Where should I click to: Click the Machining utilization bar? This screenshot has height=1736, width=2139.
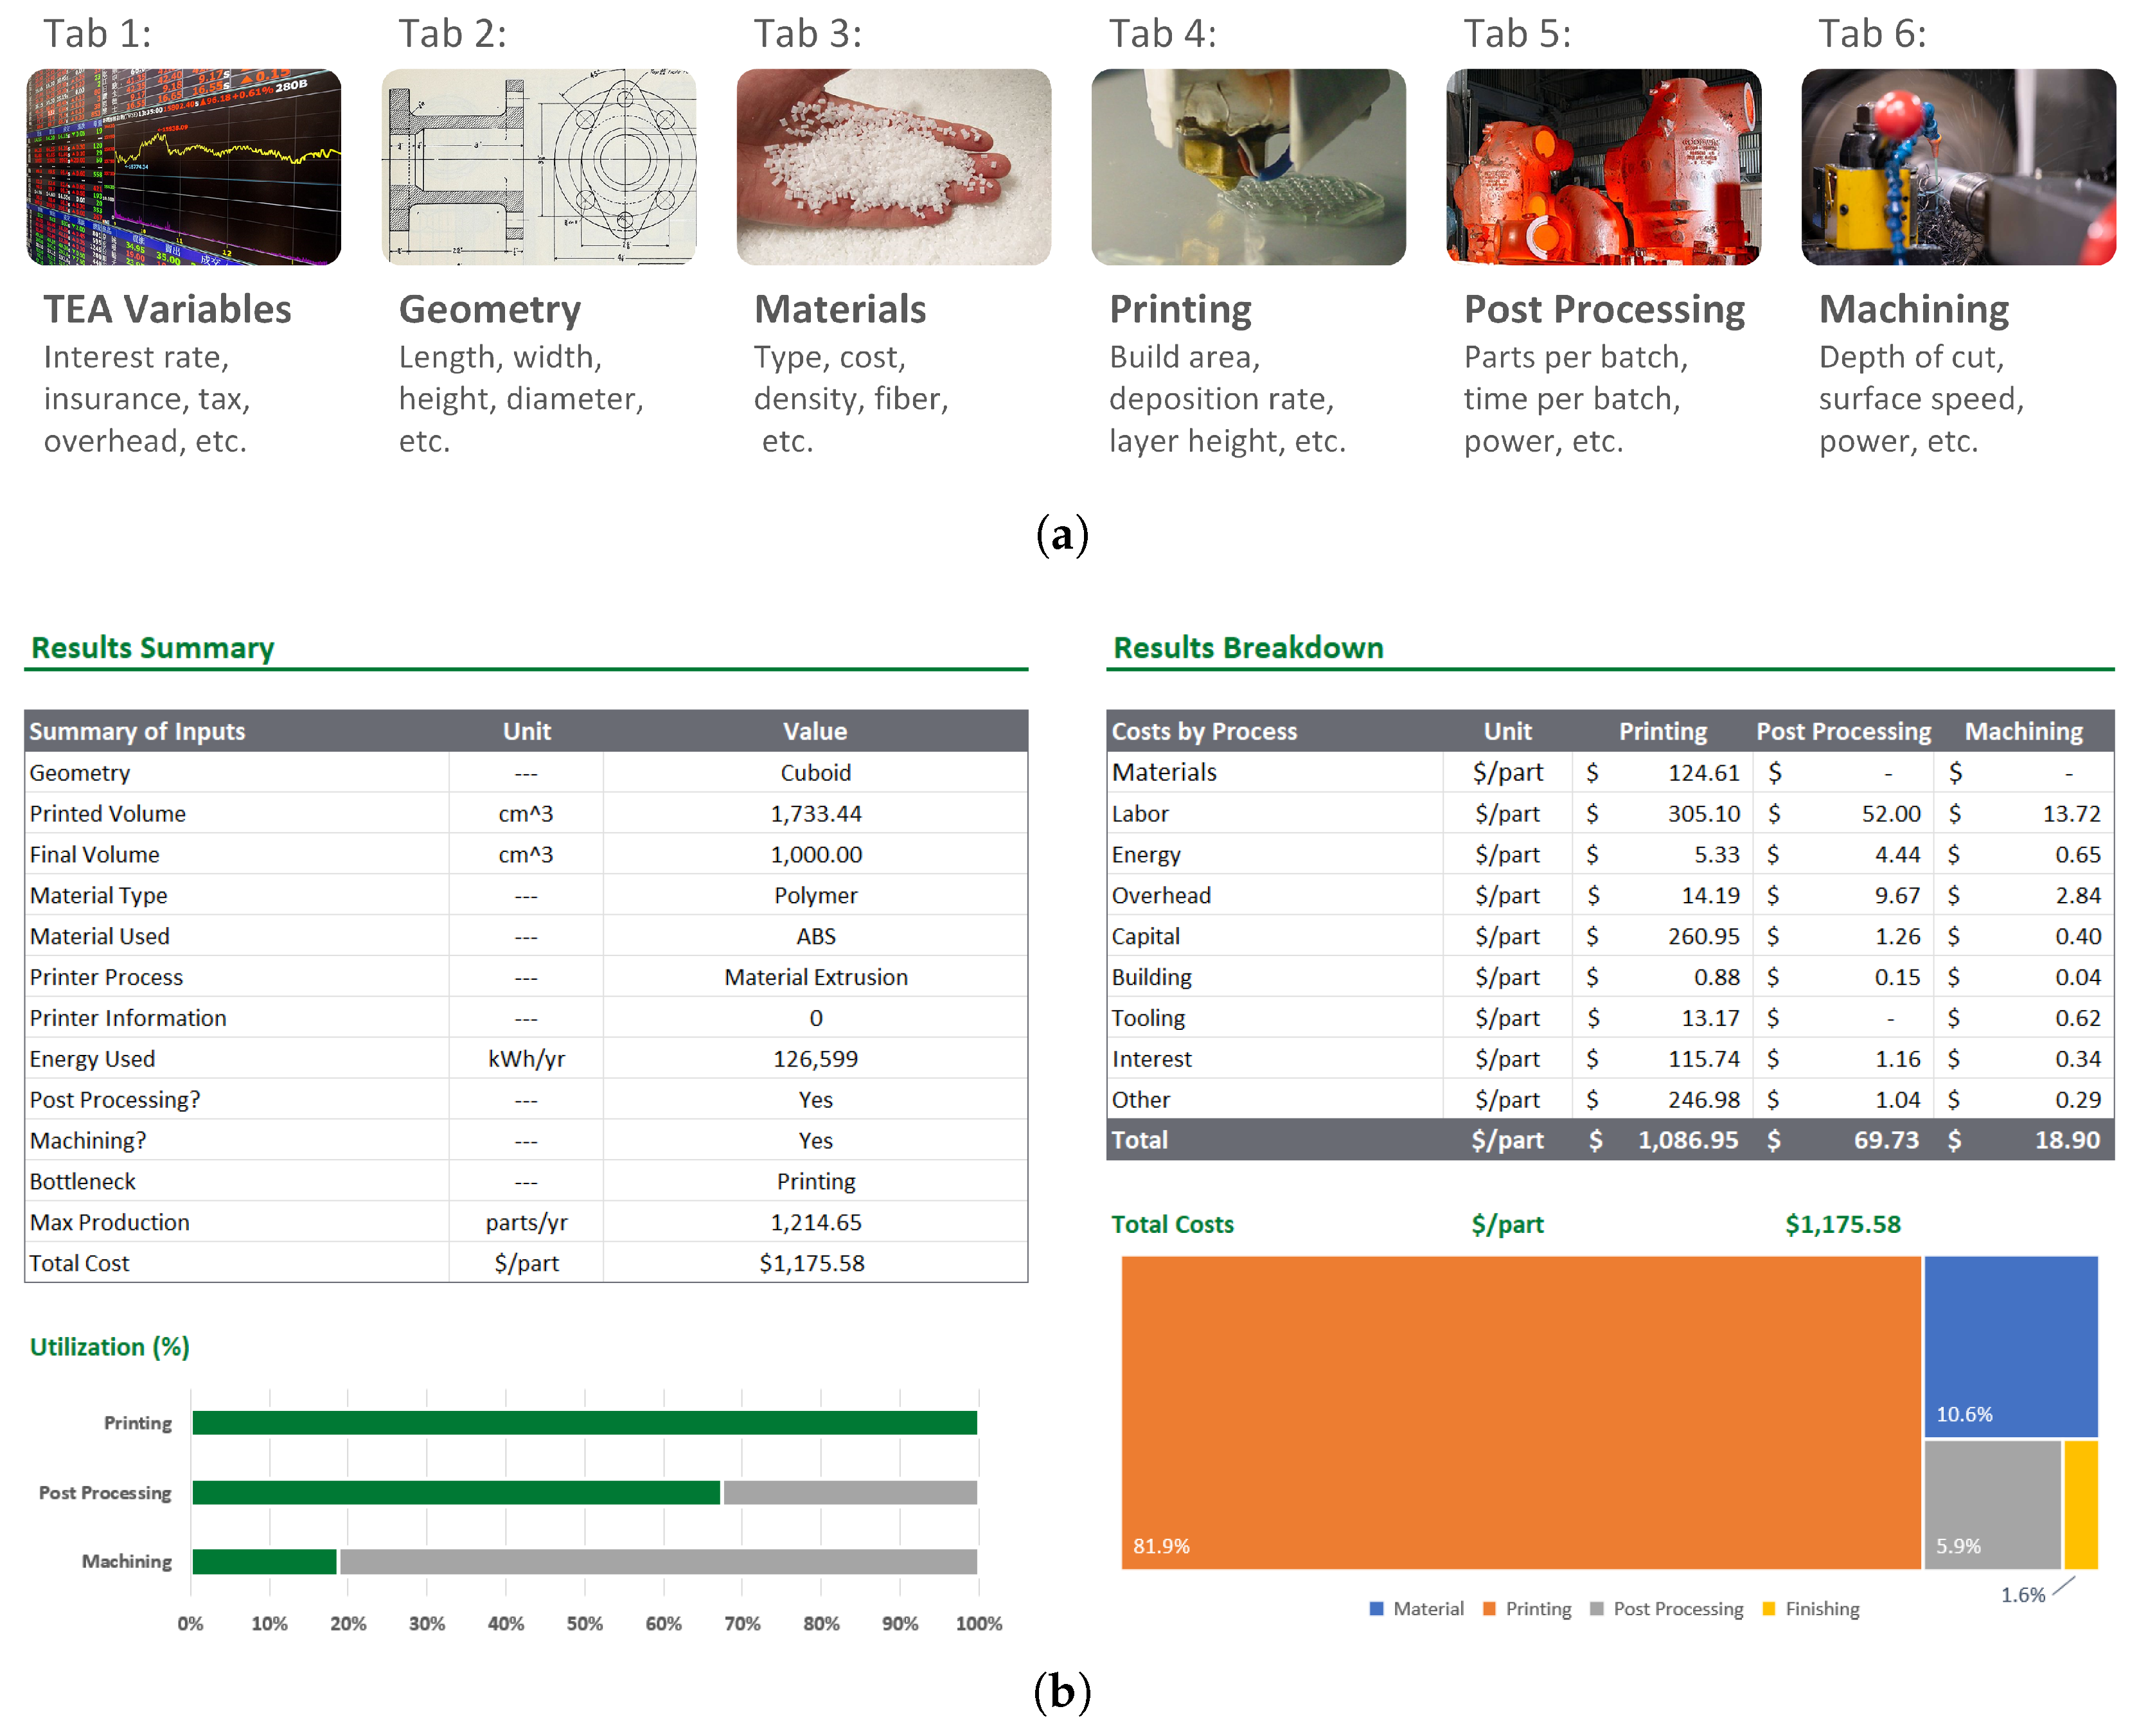(x=264, y=1561)
